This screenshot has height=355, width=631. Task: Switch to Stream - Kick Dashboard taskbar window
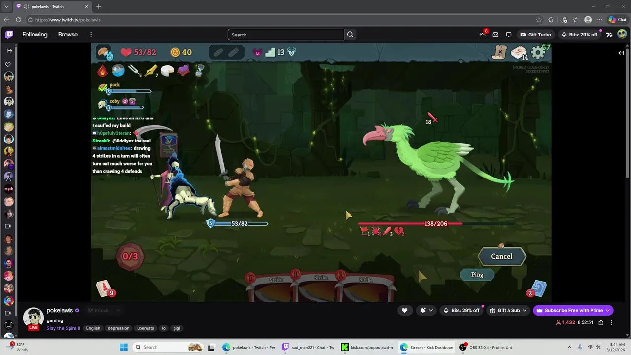(427, 347)
